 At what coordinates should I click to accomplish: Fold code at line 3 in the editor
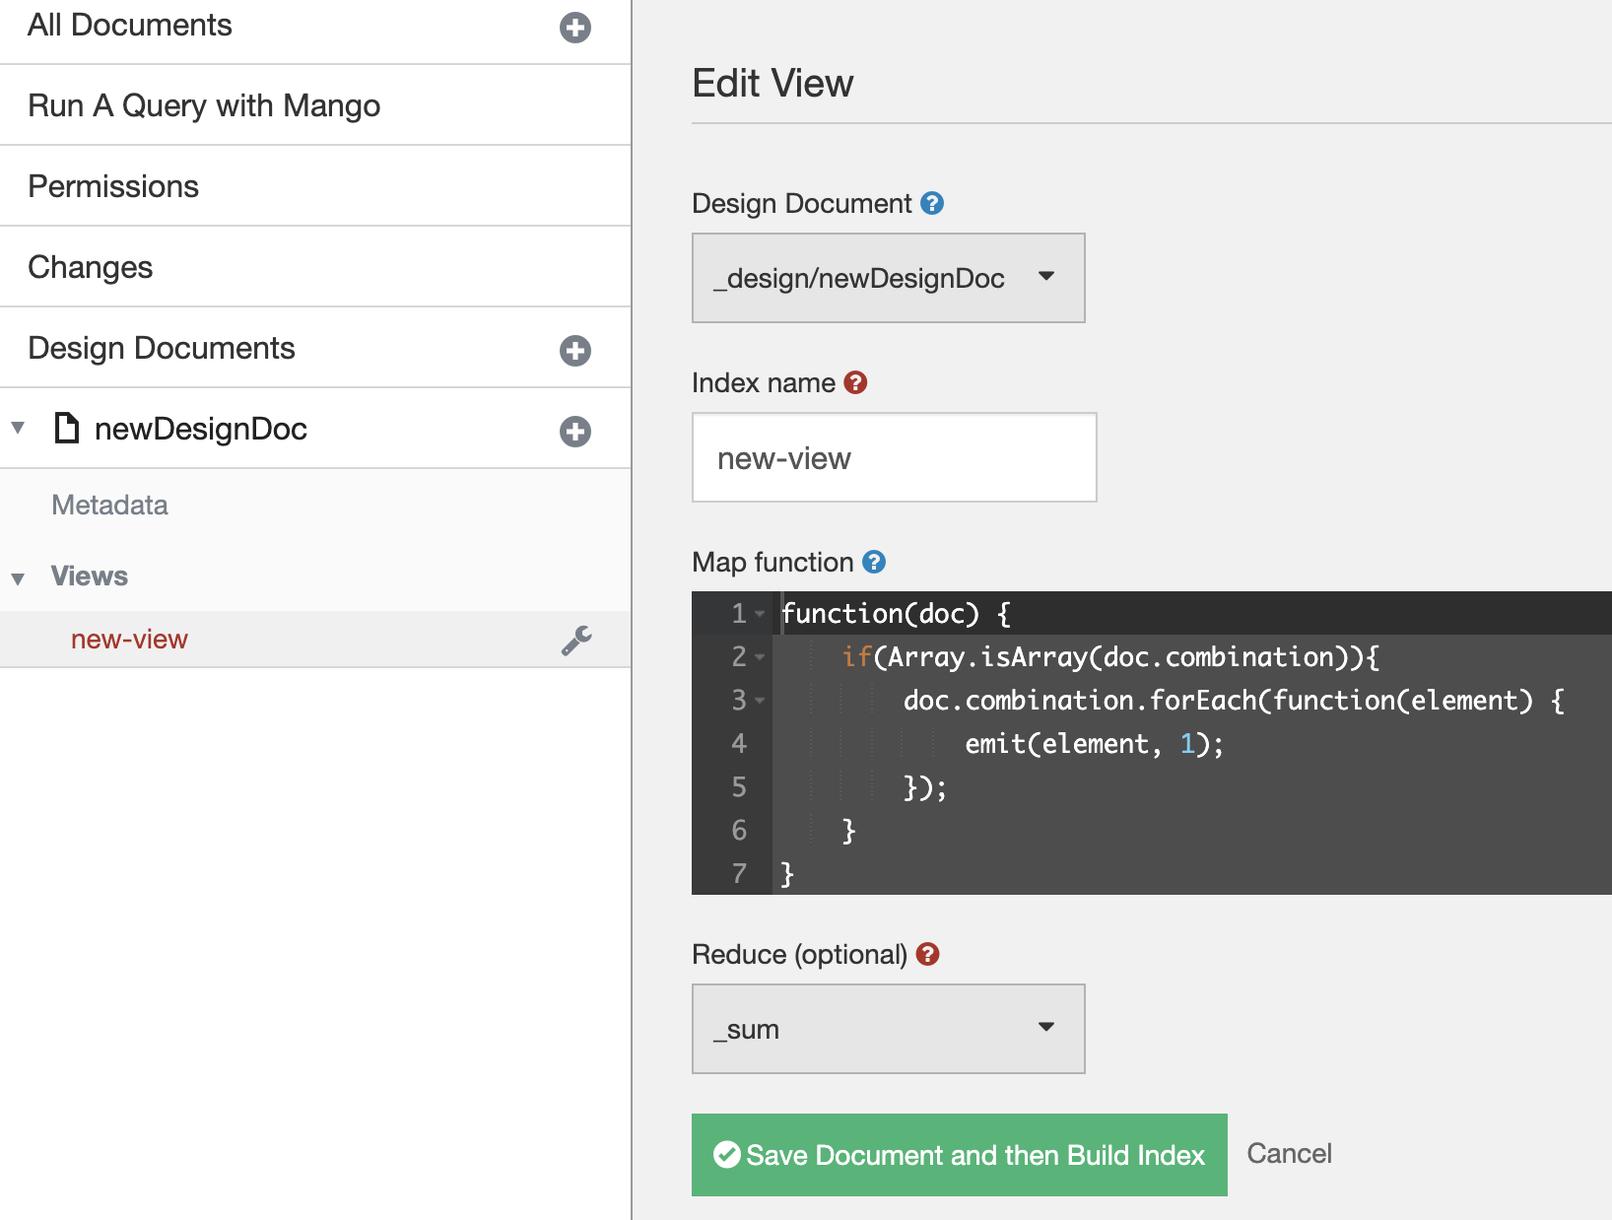(759, 702)
